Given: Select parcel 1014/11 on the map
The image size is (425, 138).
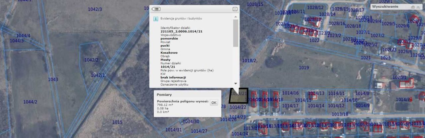Looking at the screenshot, I should point(336,94).
